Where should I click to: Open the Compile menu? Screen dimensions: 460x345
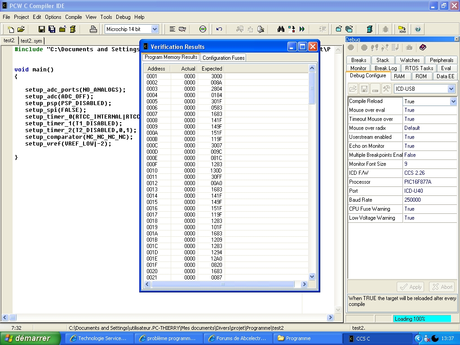(73, 17)
